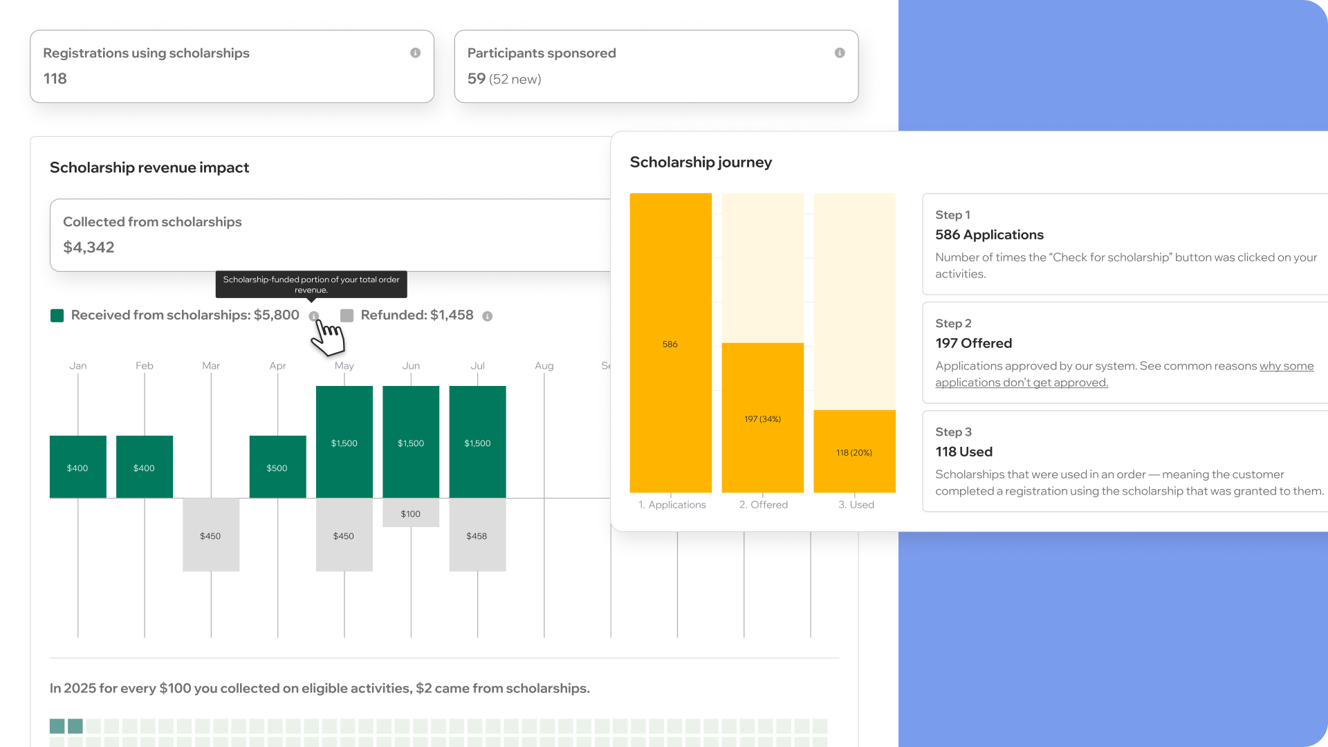Click the July $458 refunded bar
This screenshot has width=1328, height=747.
[477, 535]
